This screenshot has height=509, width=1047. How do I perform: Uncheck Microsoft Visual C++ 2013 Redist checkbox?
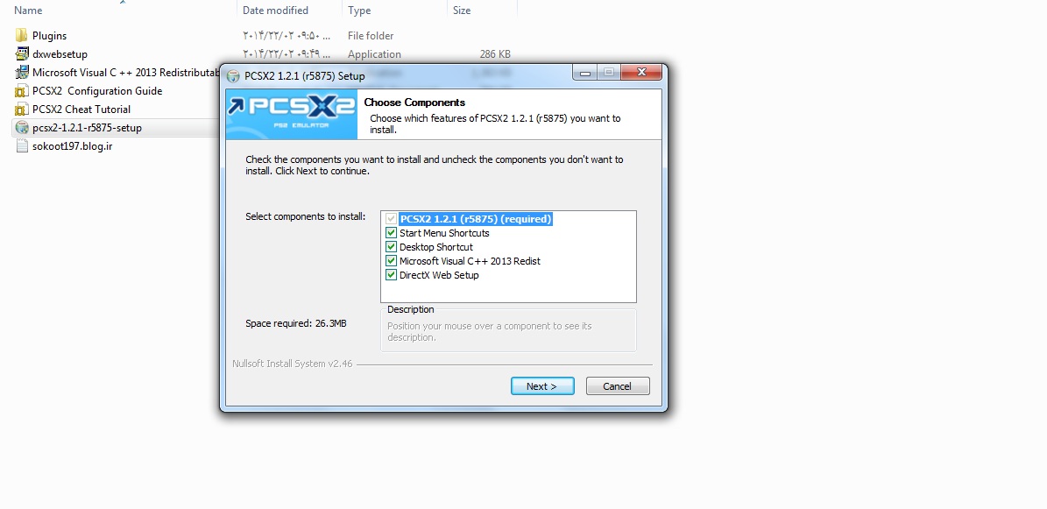coord(392,261)
